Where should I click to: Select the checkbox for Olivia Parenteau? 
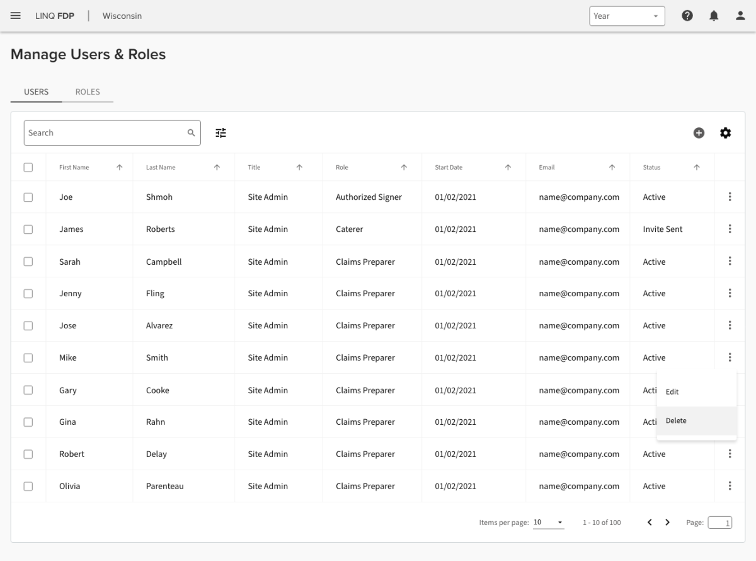28,486
